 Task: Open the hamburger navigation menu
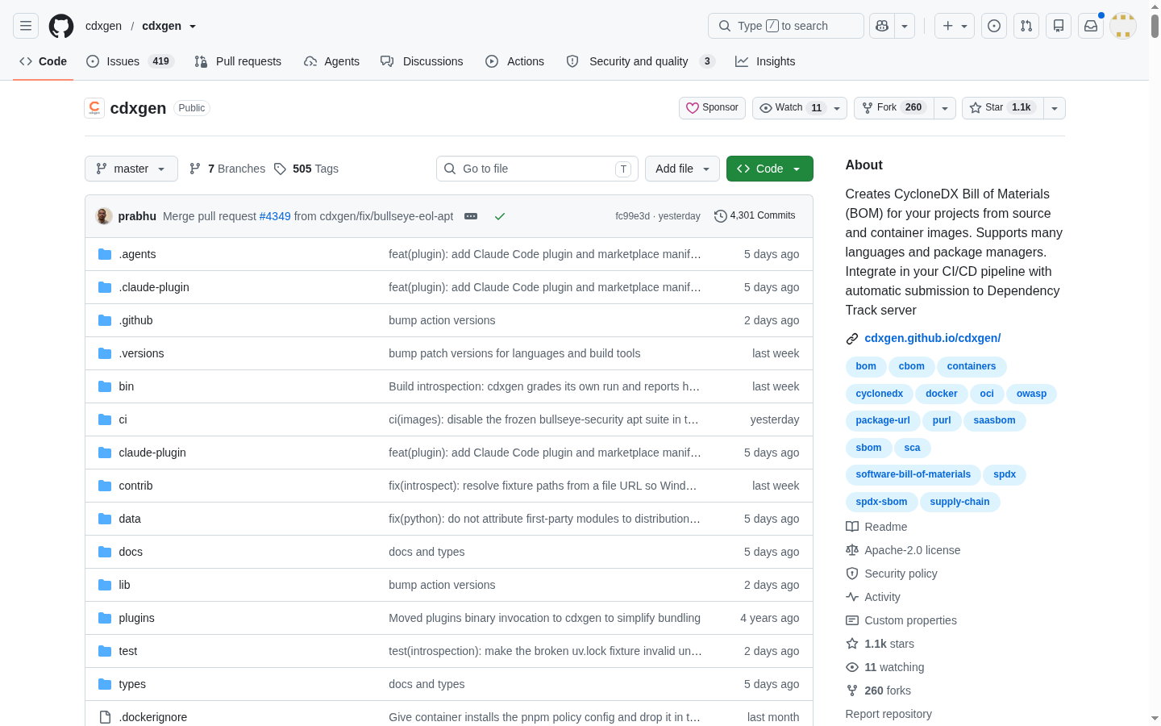click(x=26, y=26)
